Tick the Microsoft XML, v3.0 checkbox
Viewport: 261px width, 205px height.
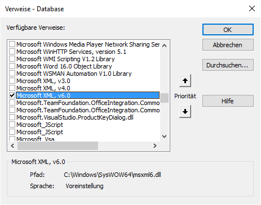[x=12, y=81]
